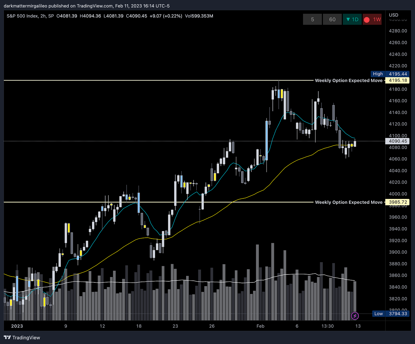This screenshot has height=344, width=415.
Task: Select the upper Weekly Option Expected Move label
Action: [349, 80]
